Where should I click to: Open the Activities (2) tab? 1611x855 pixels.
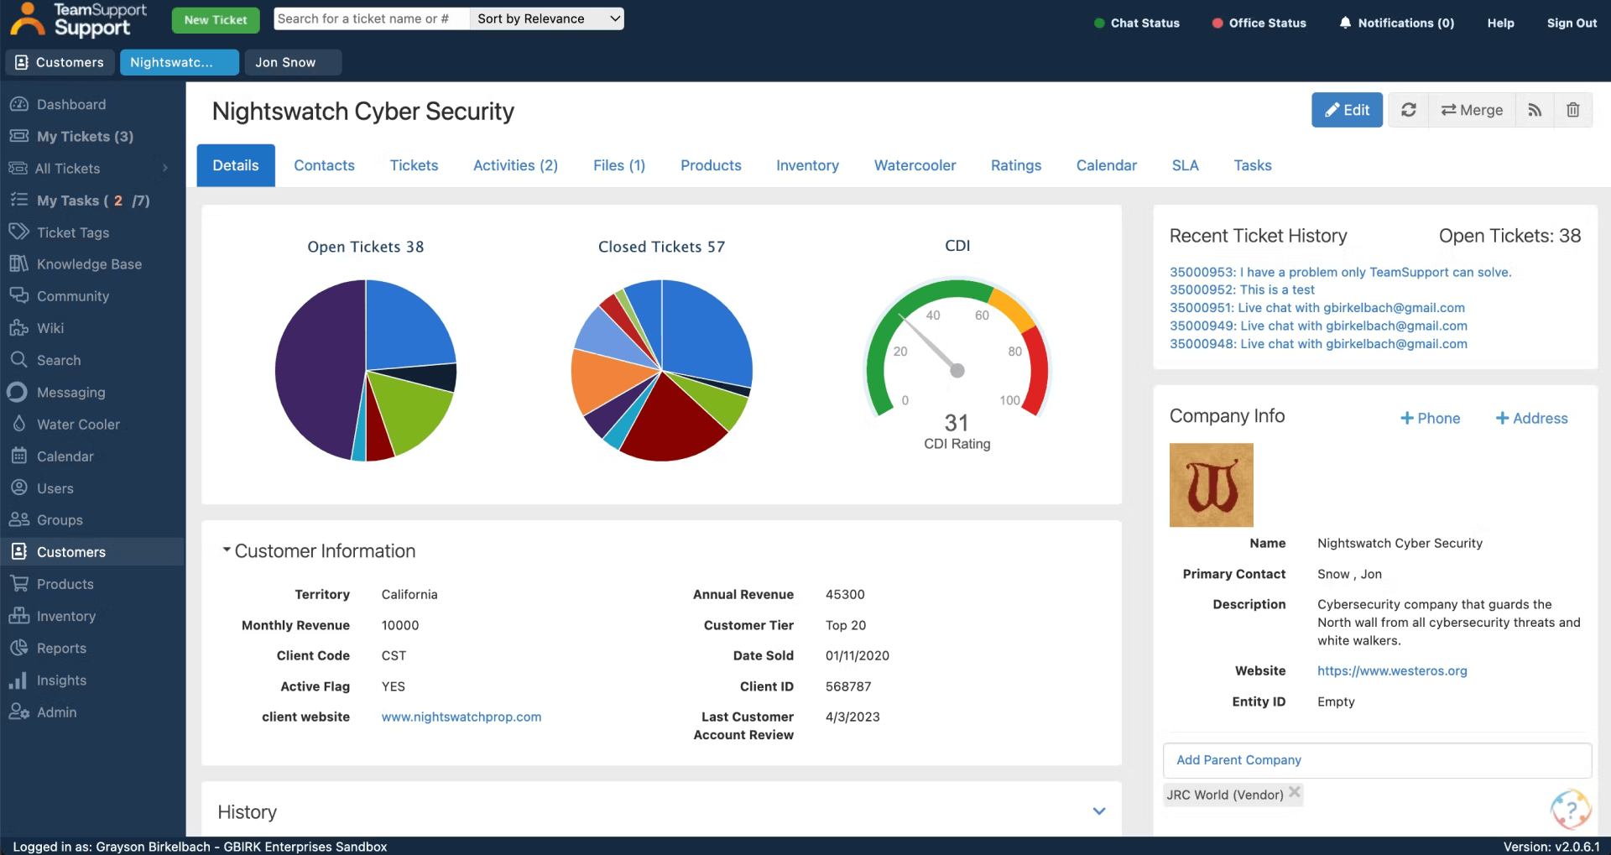pos(515,165)
